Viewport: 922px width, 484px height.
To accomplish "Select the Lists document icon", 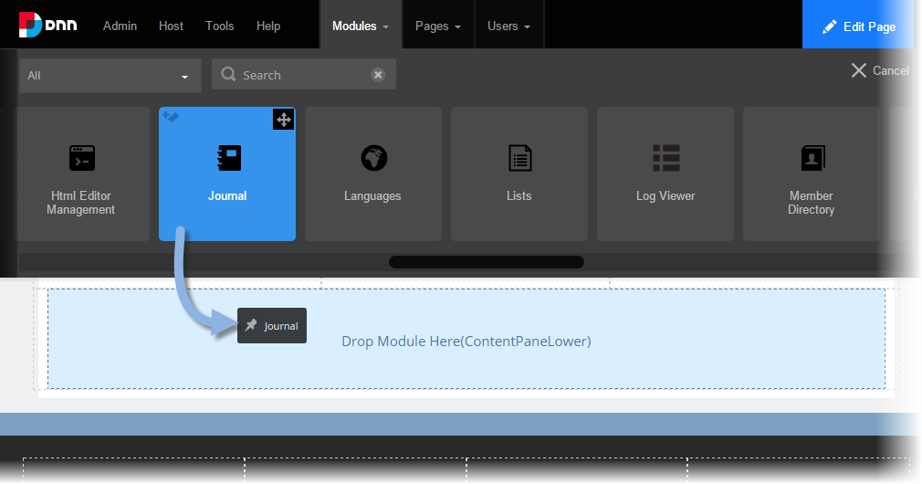I will coord(519,158).
